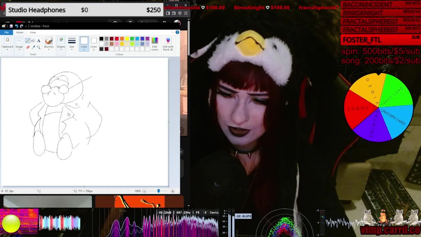Select Color 2 background box

(94, 44)
